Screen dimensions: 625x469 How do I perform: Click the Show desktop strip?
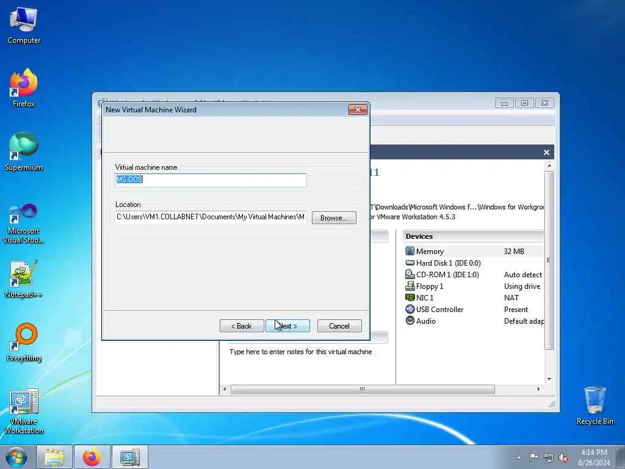tap(621, 457)
